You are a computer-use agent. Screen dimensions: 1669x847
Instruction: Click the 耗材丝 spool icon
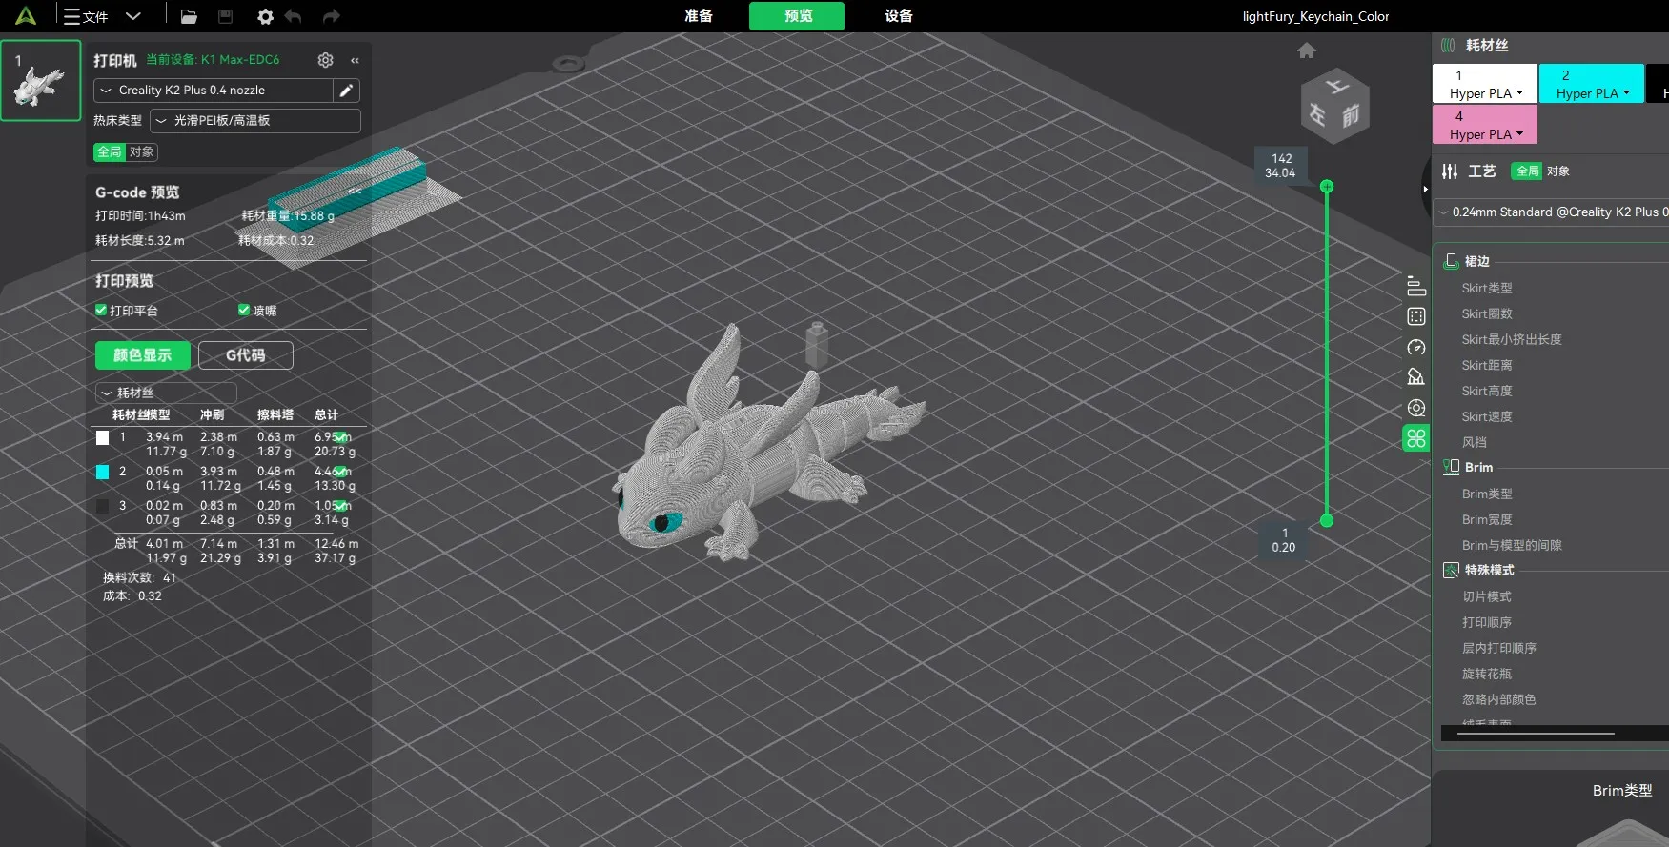click(x=1448, y=45)
